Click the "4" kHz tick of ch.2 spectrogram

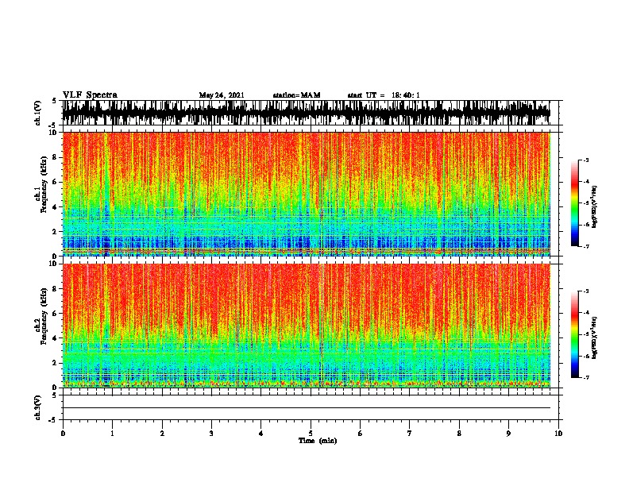point(56,338)
